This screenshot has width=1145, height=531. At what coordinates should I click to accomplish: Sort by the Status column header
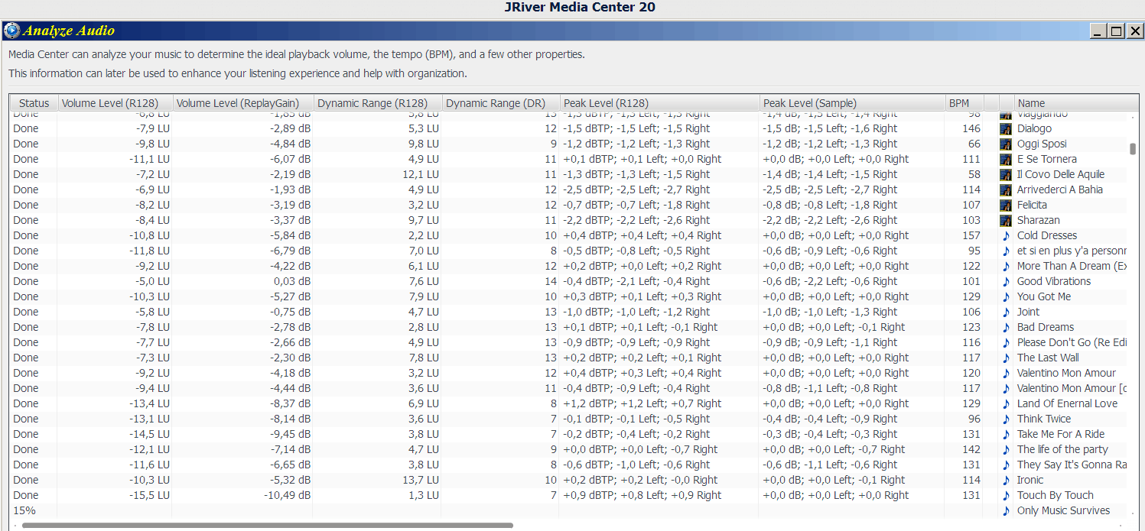34,103
